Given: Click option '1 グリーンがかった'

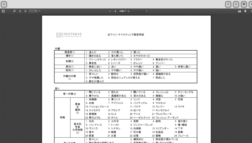Looking at the screenshot, I should (96, 59).
